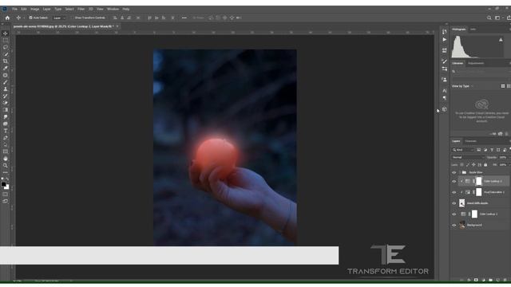Switch to the Channels tab
Screen dimensions: 511x287
(470, 141)
